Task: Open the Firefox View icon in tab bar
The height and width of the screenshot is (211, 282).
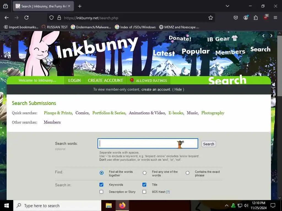Action: 6,6
